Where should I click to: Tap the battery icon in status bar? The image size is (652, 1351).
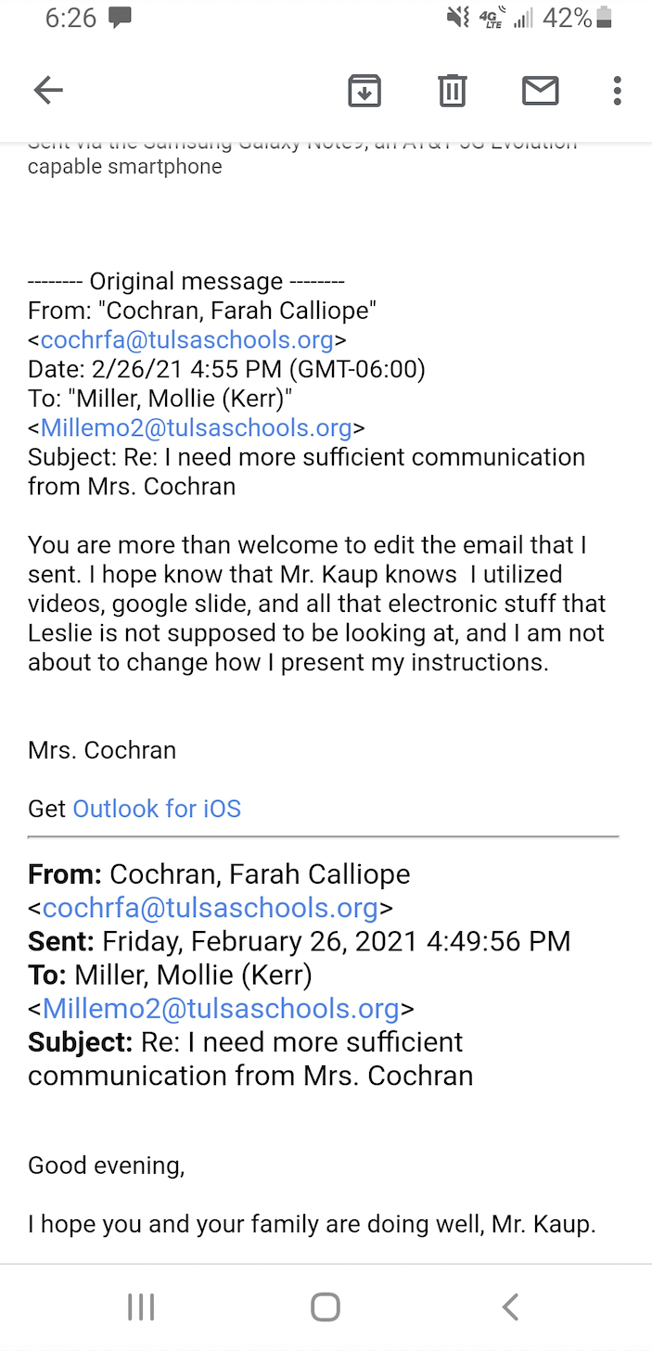(605, 18)
